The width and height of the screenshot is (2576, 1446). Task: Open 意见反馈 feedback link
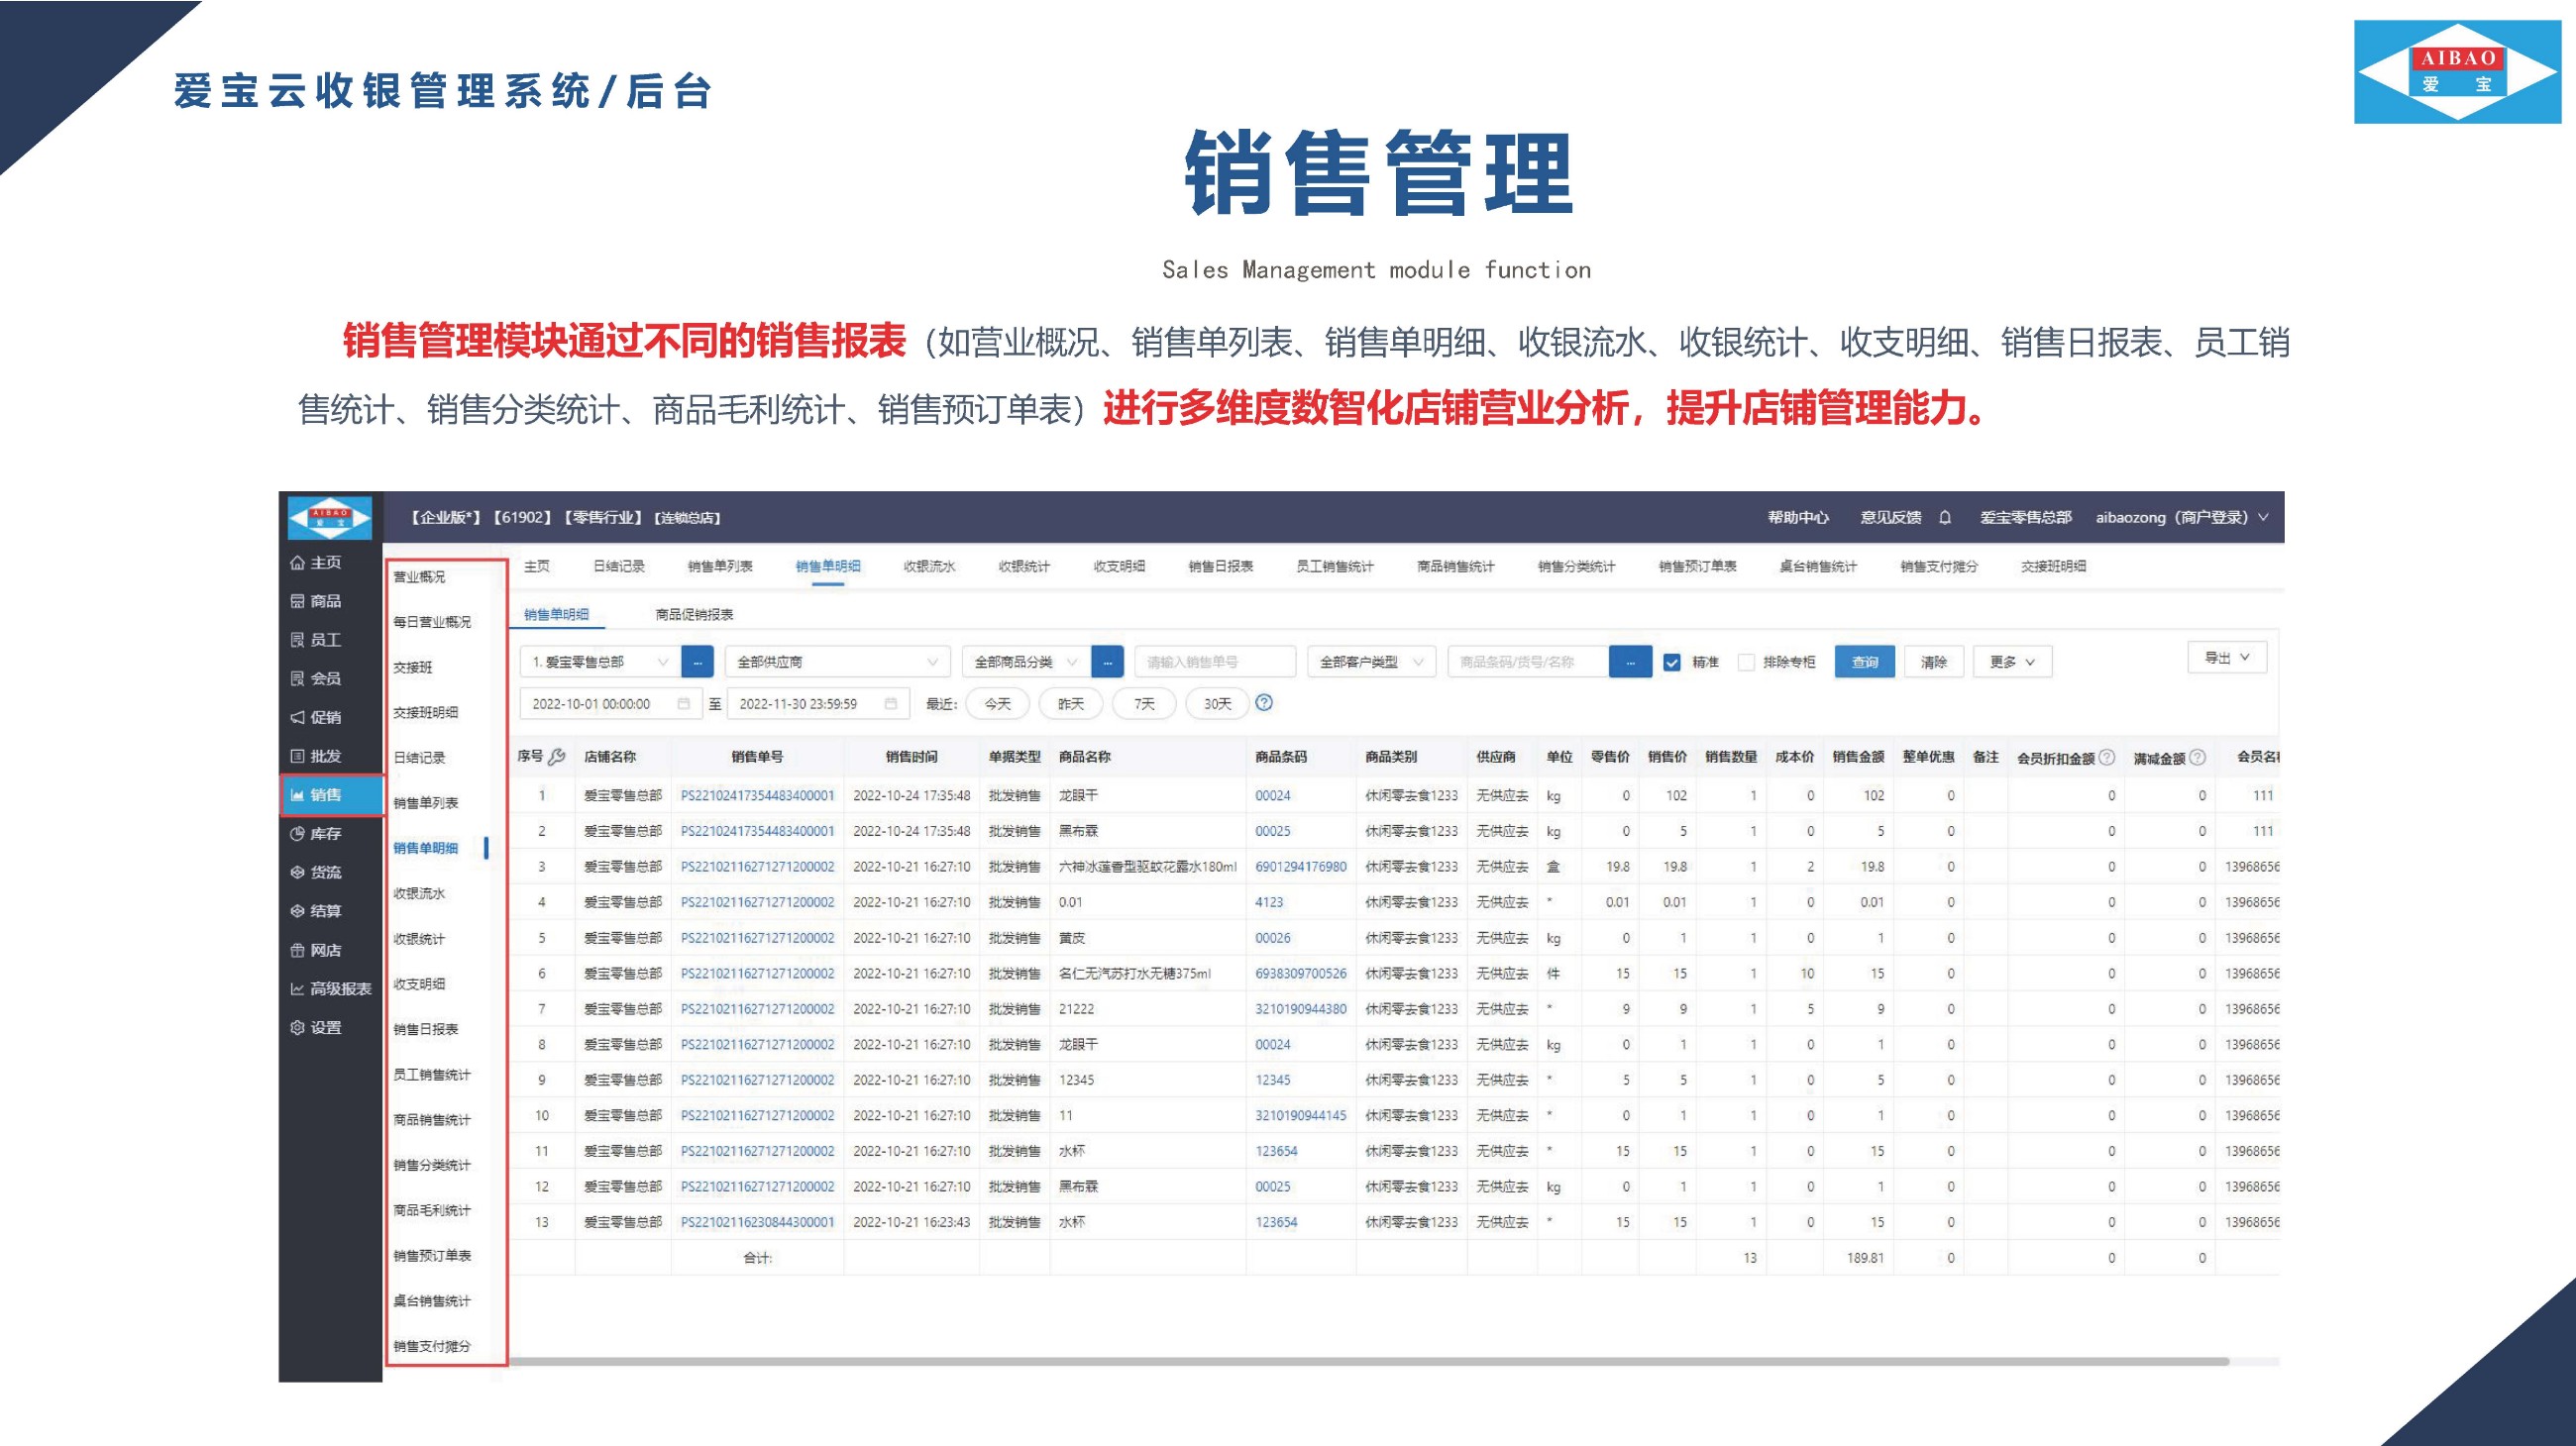point(1890,518)
